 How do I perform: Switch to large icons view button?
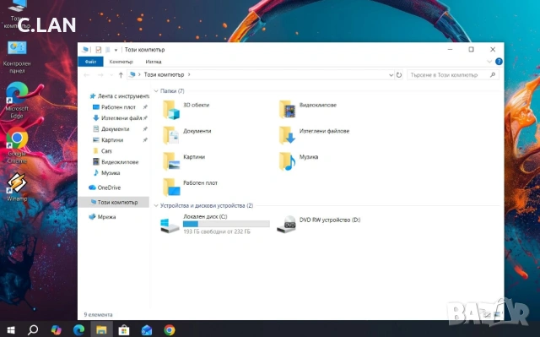pos(497,314)
